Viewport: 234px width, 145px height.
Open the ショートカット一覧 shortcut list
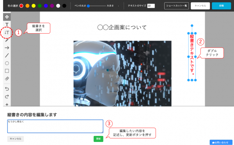pos(177,6)
